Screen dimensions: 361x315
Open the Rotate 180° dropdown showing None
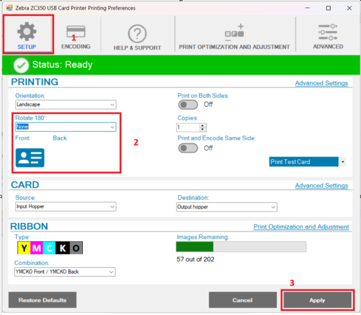66,127
